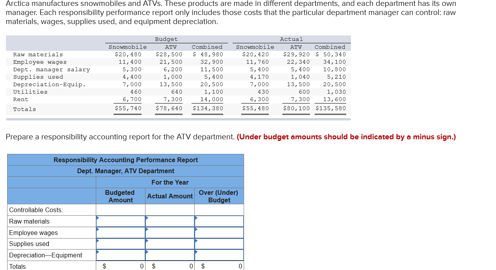Click the 'Actual Amount' column header
This screenshot has width=496, height=270.
[x=170, y=196]
